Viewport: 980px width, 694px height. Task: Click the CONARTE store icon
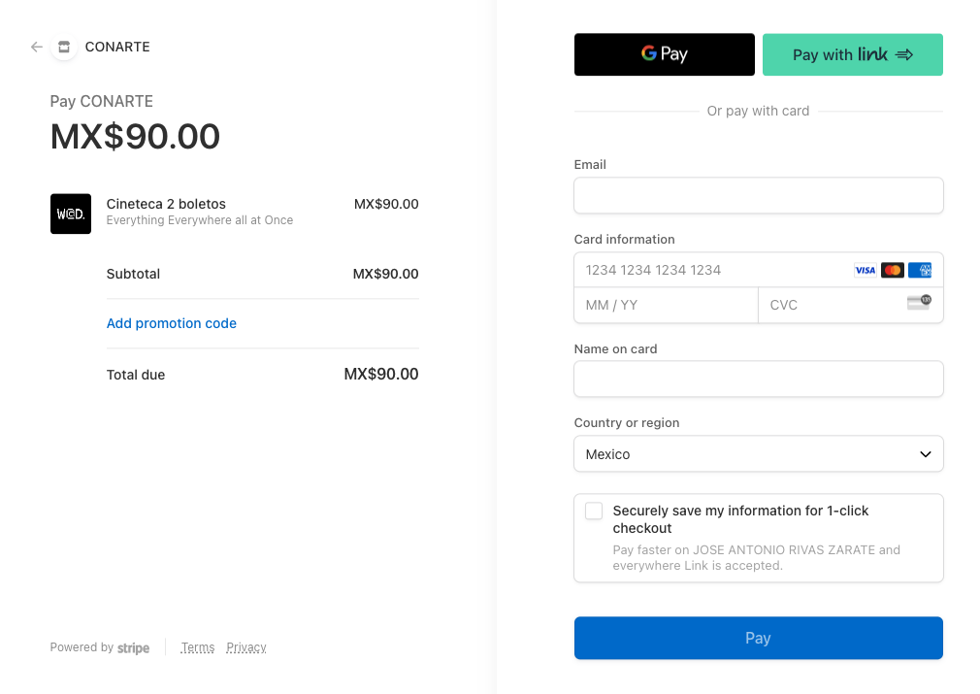[64, 47]
